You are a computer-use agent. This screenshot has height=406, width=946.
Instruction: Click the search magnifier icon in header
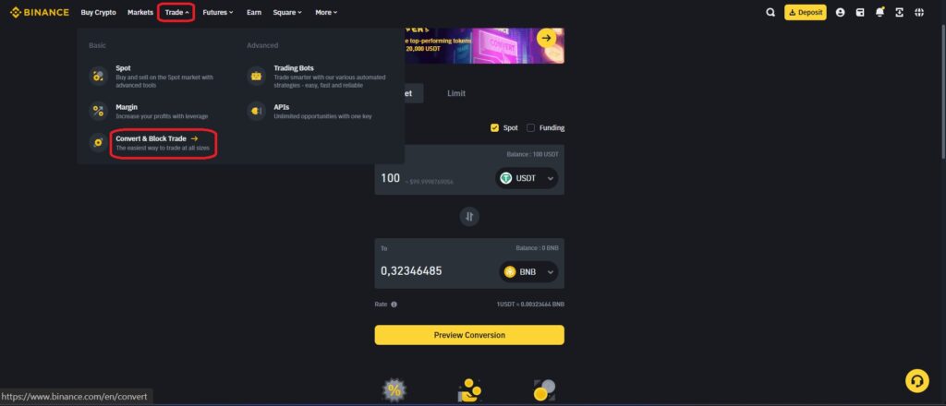pos(770,13)
